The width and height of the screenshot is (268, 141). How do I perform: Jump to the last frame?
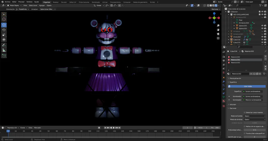pos(119,128)
